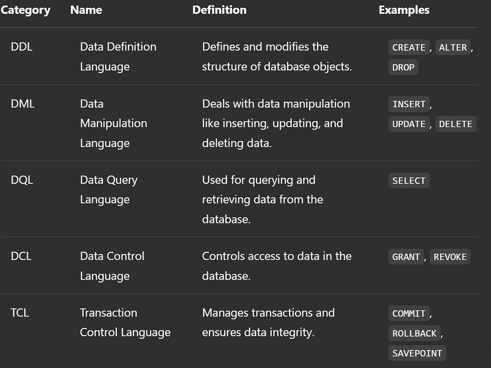Select the INSERT code badge

click(408, 104)
